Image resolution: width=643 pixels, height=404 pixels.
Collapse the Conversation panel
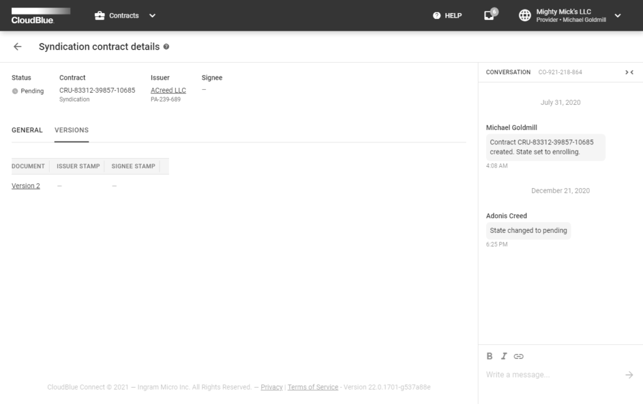point(627,72)
